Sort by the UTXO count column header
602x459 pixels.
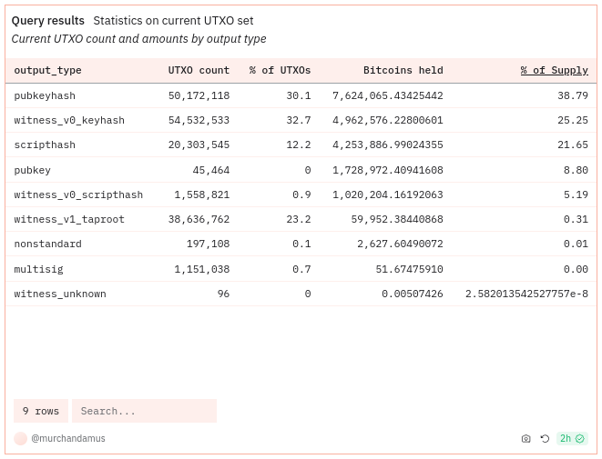point(199,70)
